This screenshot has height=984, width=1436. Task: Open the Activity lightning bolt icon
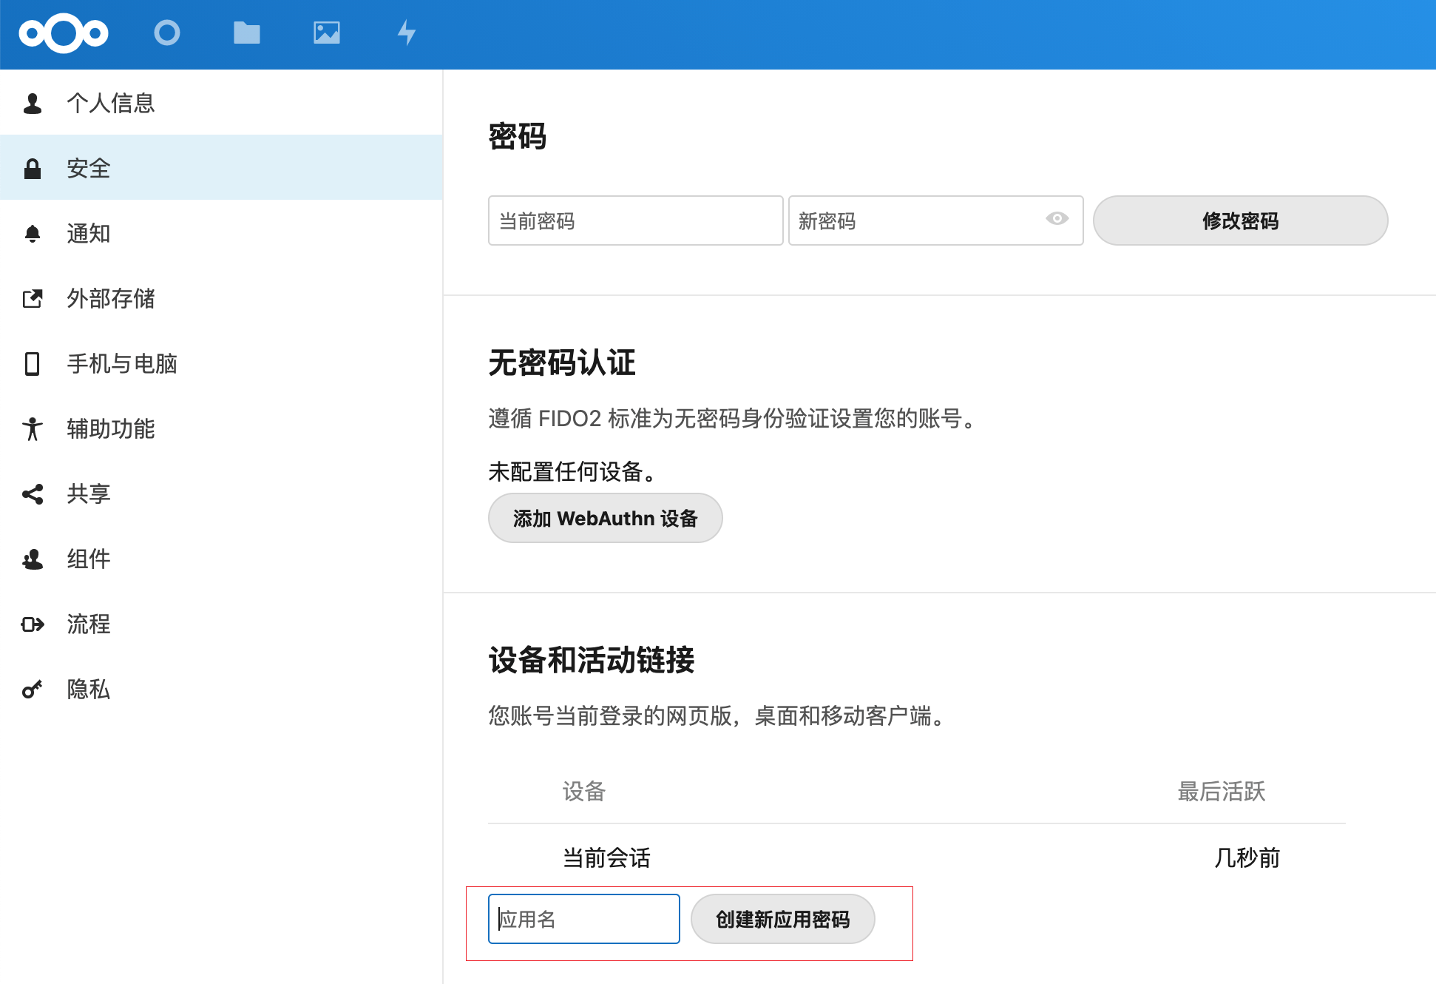click(x=406, y=33)
